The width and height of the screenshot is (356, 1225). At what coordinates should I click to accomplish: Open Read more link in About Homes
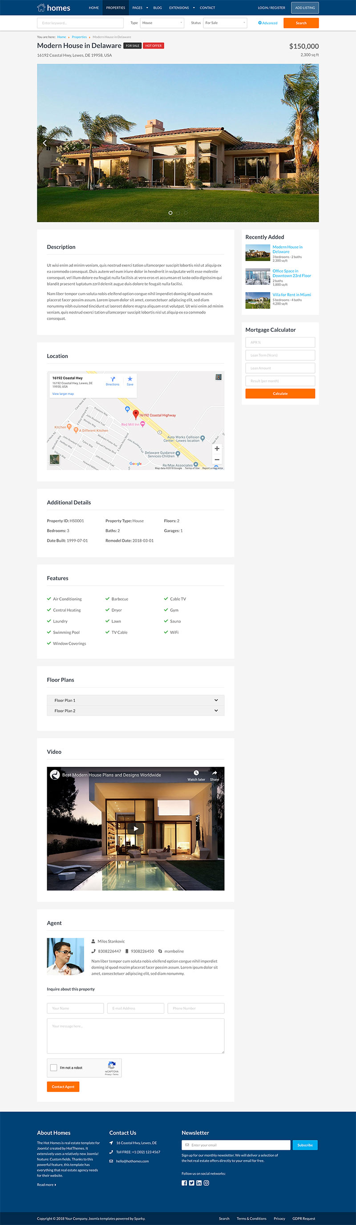pos(47,1184)
